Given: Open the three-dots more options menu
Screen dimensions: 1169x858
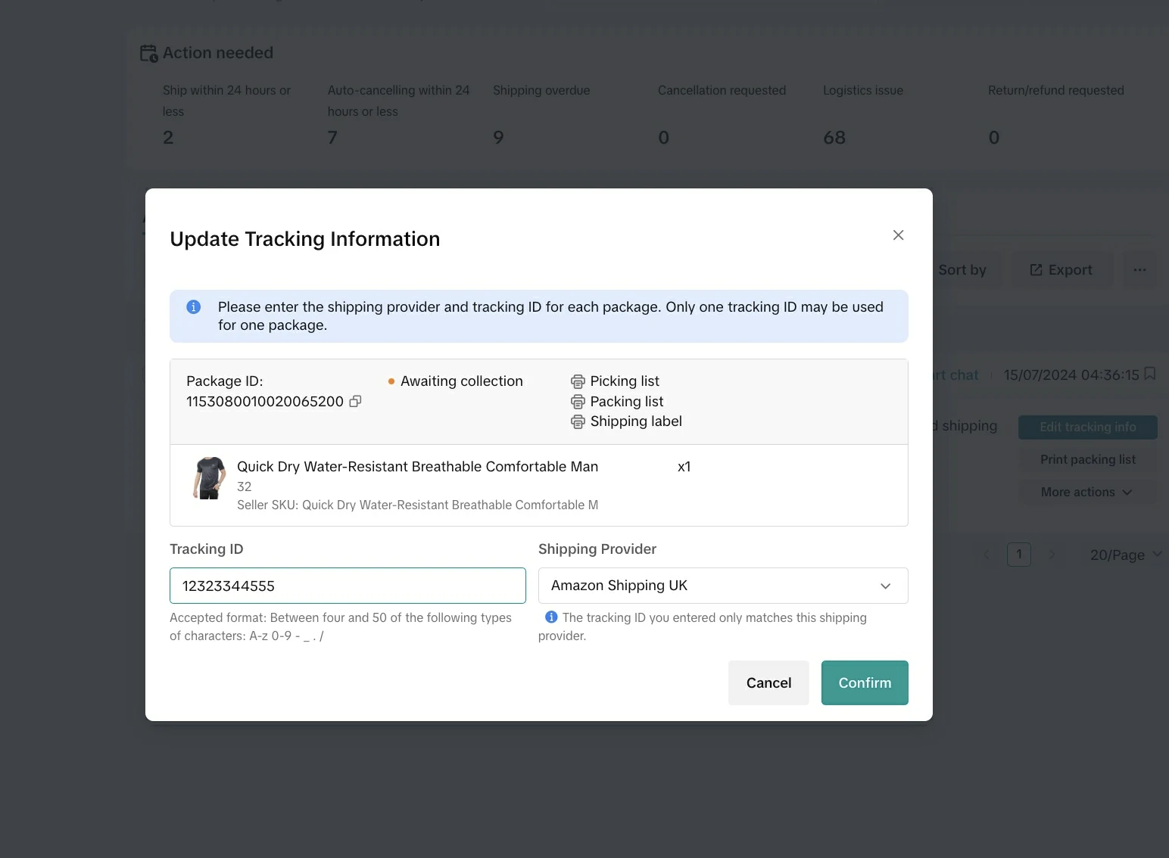Looking at the screenshot, I should click(x=1139, y=270).
